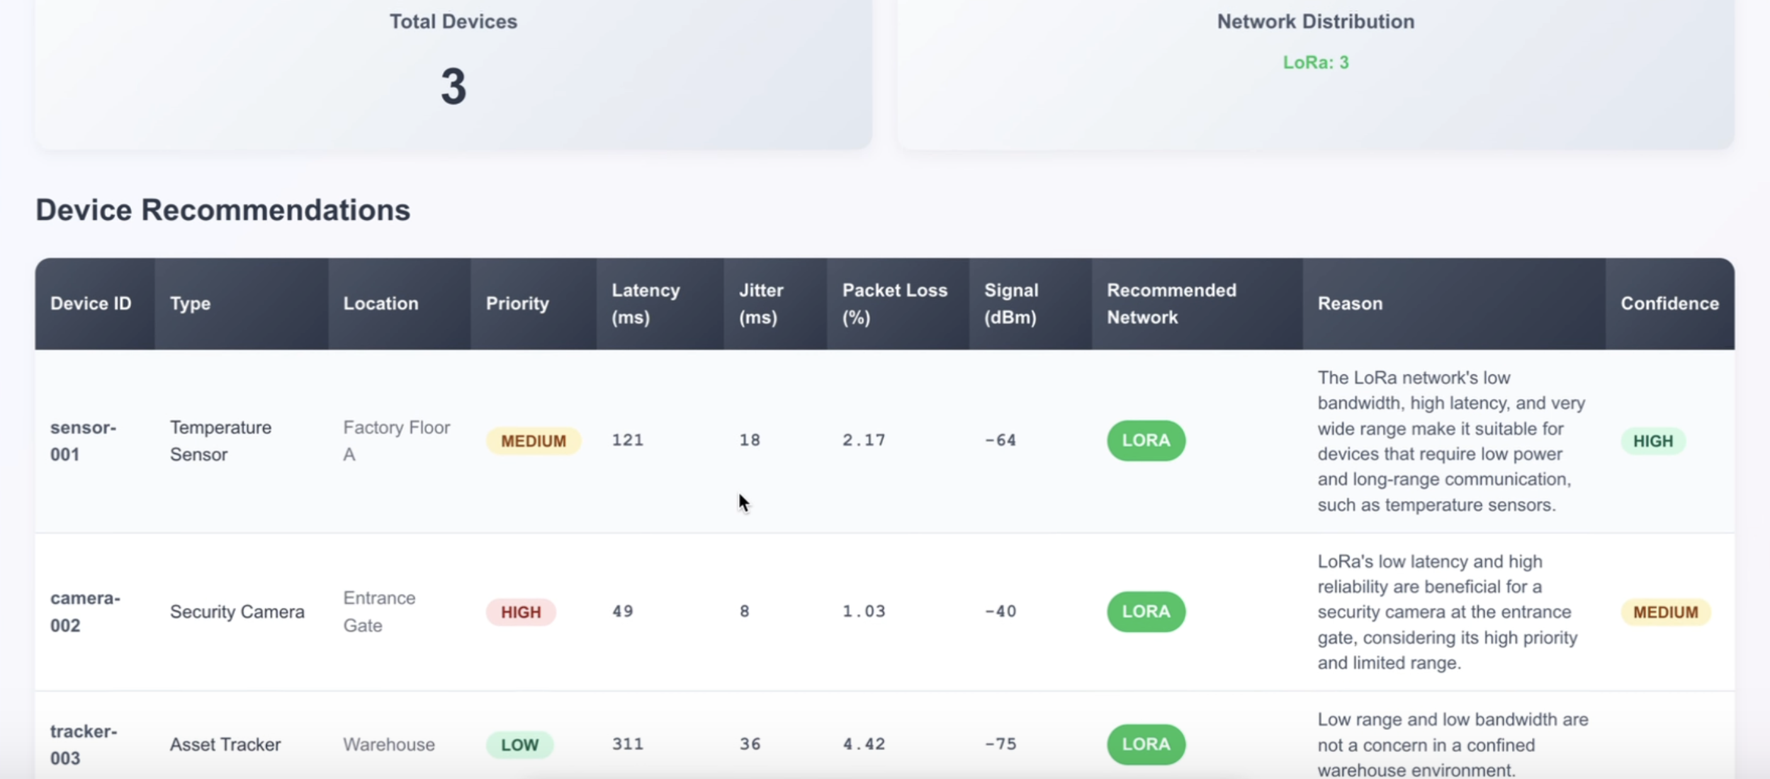The height and width of the screenshot is (779, 1770).
Task: Click the MEDIUM confidence badge for camera-002
Action: [1665, 612]
